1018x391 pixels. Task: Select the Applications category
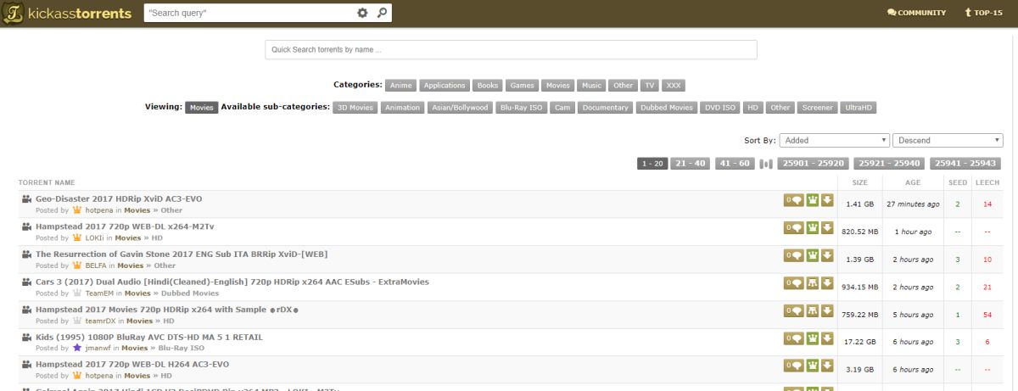point(445,85)
